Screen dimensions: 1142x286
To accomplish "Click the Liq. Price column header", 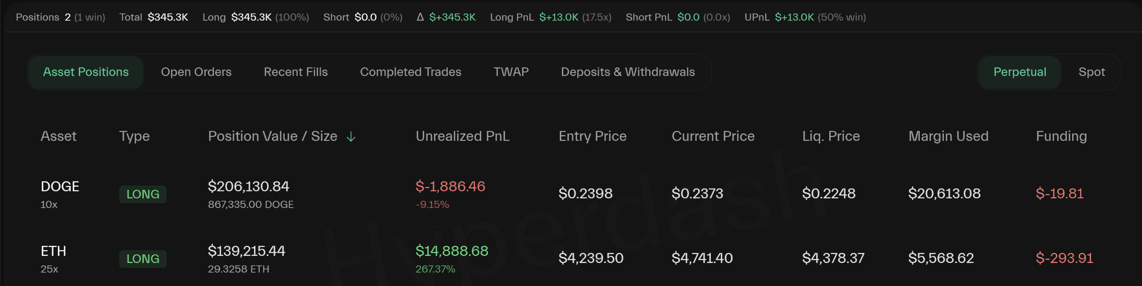I will tap(831, 136).
